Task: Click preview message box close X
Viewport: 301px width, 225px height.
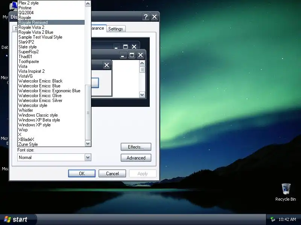Action: click(x=106, y=65)
